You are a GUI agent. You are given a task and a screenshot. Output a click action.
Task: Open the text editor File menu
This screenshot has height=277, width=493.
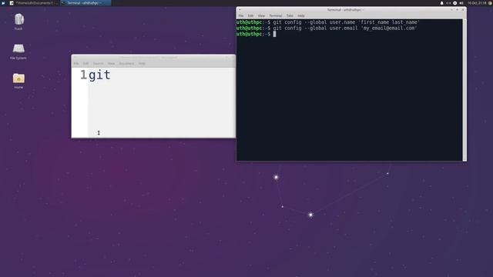pos(76,63)
